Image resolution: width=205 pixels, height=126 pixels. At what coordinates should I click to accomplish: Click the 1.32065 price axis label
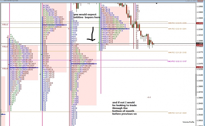tap(200, 41)
